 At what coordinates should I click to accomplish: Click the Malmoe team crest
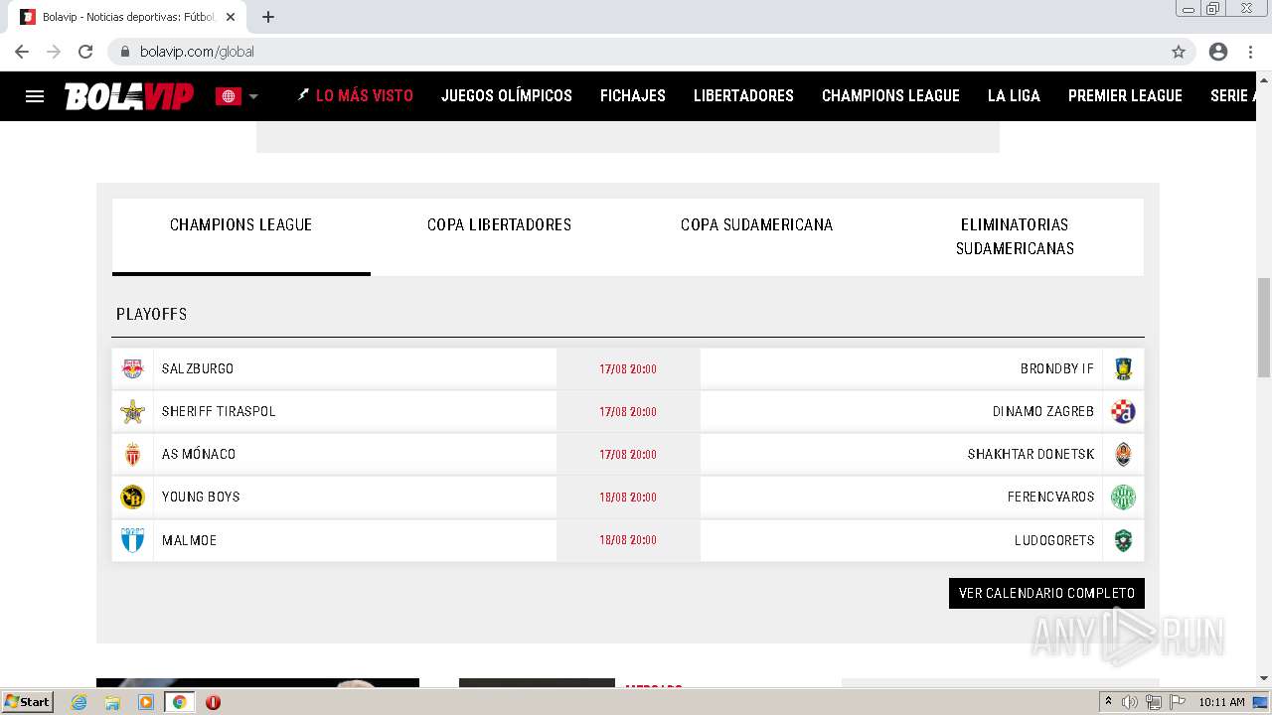132,540
